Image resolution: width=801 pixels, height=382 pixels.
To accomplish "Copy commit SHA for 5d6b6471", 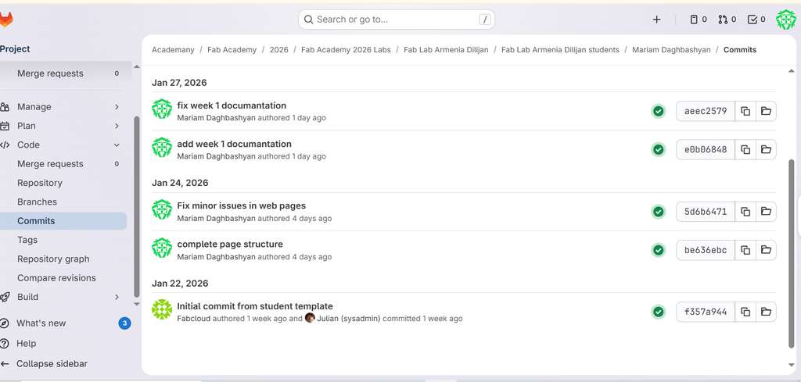I will coord(745,211).
